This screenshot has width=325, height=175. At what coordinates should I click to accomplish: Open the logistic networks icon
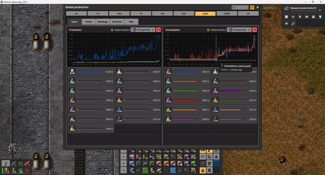coord(293,24)
